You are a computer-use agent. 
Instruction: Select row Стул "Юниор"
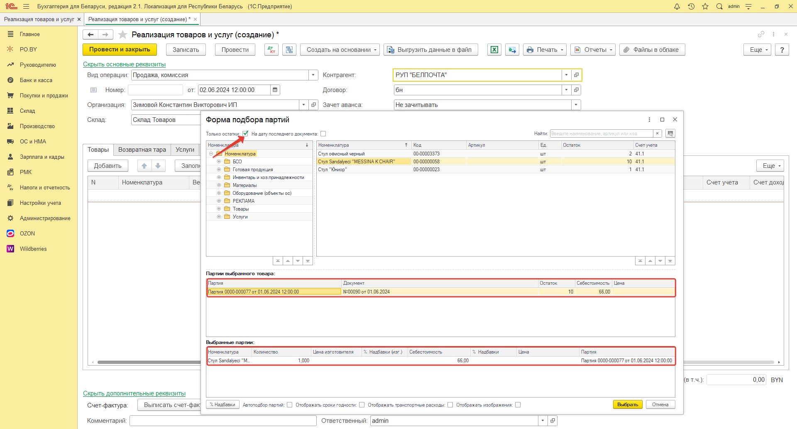(496, 170)
